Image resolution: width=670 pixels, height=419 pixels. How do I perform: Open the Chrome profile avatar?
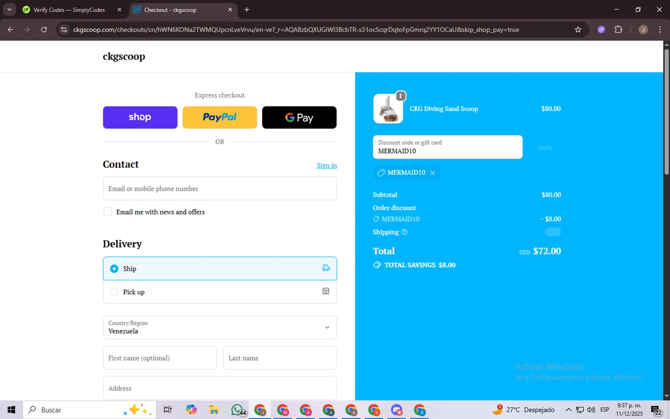643,29
